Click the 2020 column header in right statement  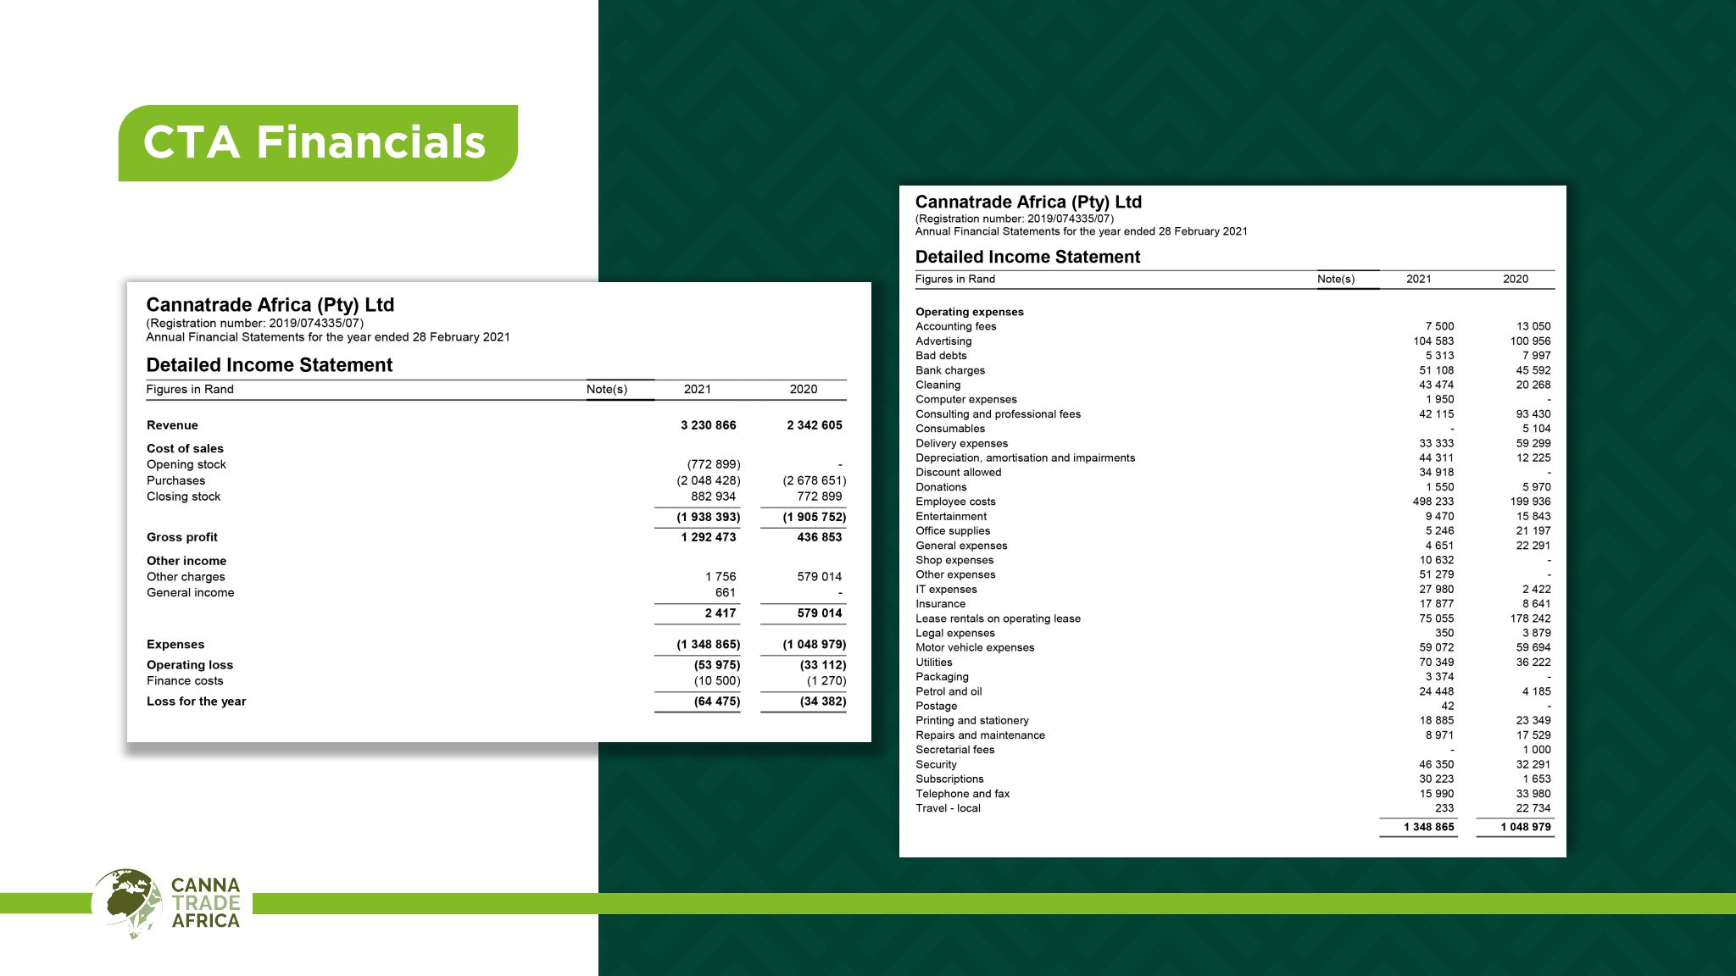point(1515,279)
